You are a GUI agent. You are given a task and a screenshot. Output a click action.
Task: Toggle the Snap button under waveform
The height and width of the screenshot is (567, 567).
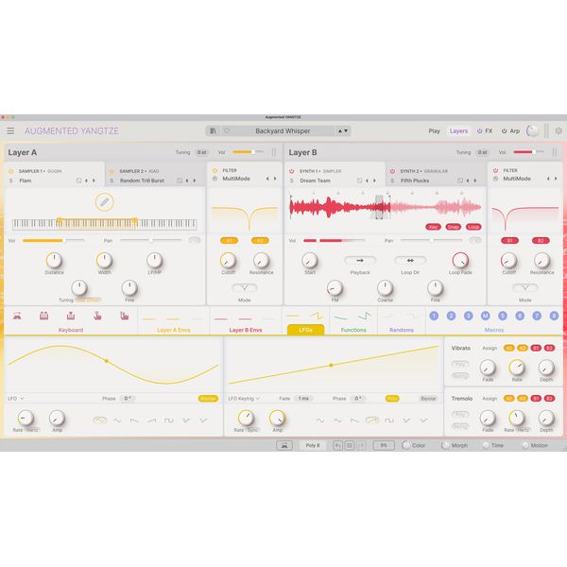[x=453, y=227]
